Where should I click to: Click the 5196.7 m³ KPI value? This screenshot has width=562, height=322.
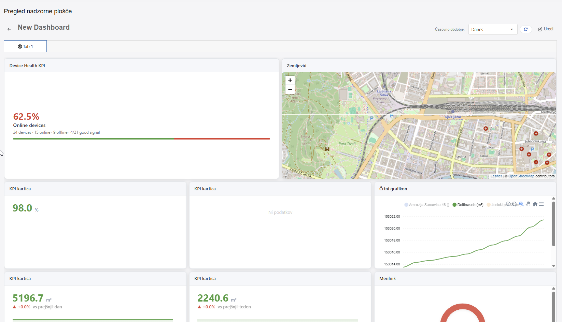point(32,298)
